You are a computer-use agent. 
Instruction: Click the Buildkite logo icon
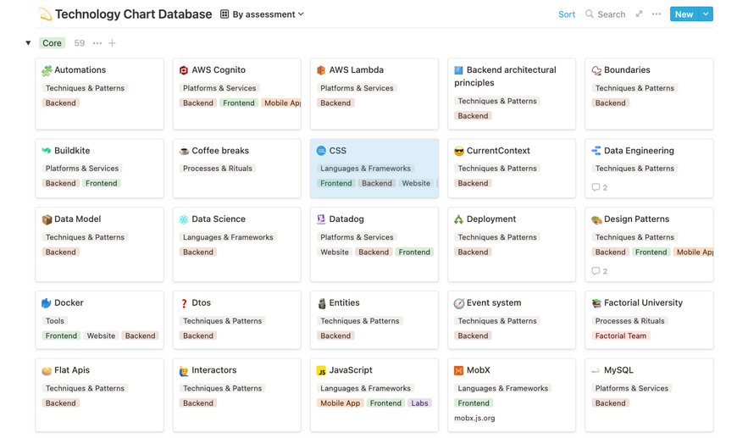pyautogui.click(x=47, y=151)
